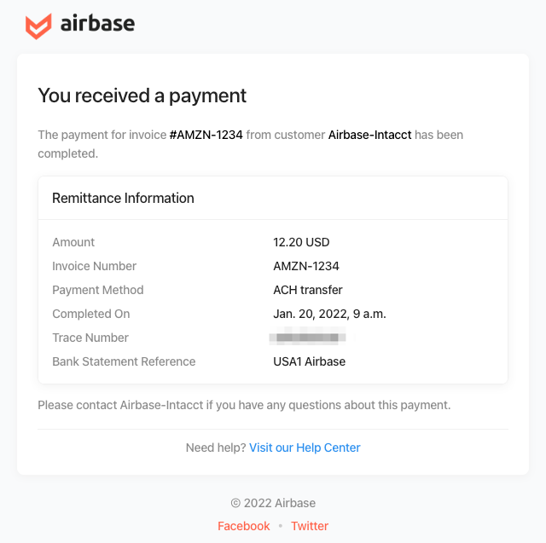Click the Please contact Airbase-Intacct note

point(244,405)
